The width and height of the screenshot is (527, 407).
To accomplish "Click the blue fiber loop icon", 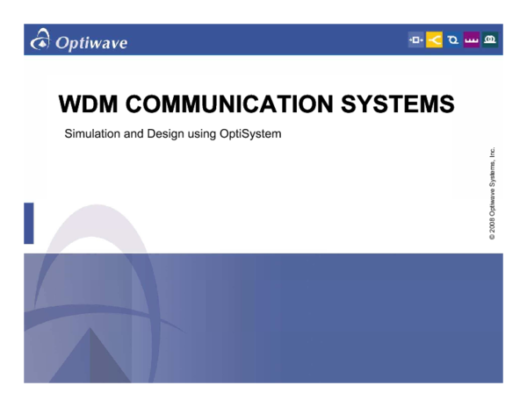I will (x=452, y=40).
